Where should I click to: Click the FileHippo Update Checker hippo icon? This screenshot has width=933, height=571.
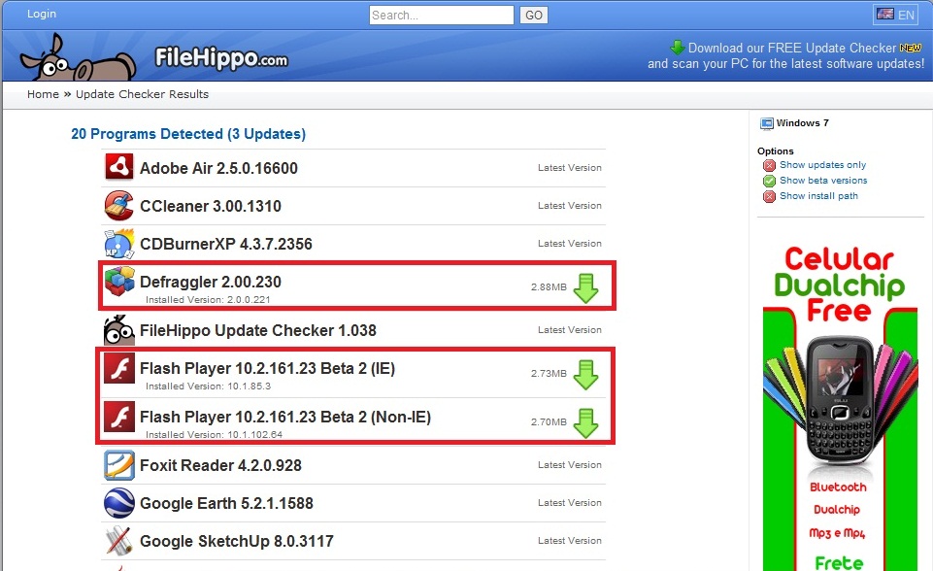tap(119, 330)
